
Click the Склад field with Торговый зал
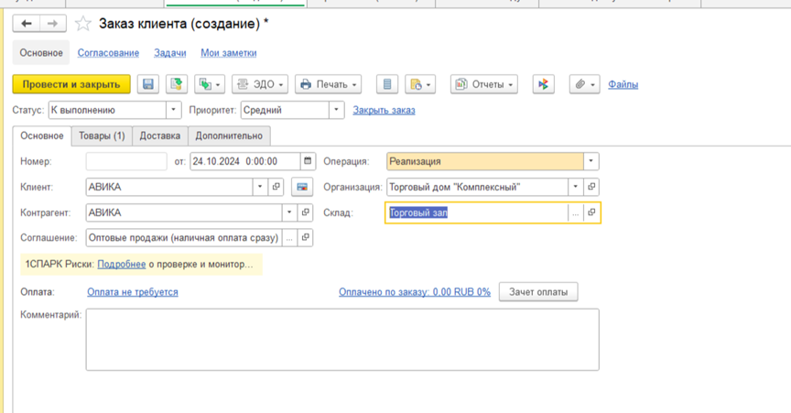pyautogui.click(x=477, y=213)
